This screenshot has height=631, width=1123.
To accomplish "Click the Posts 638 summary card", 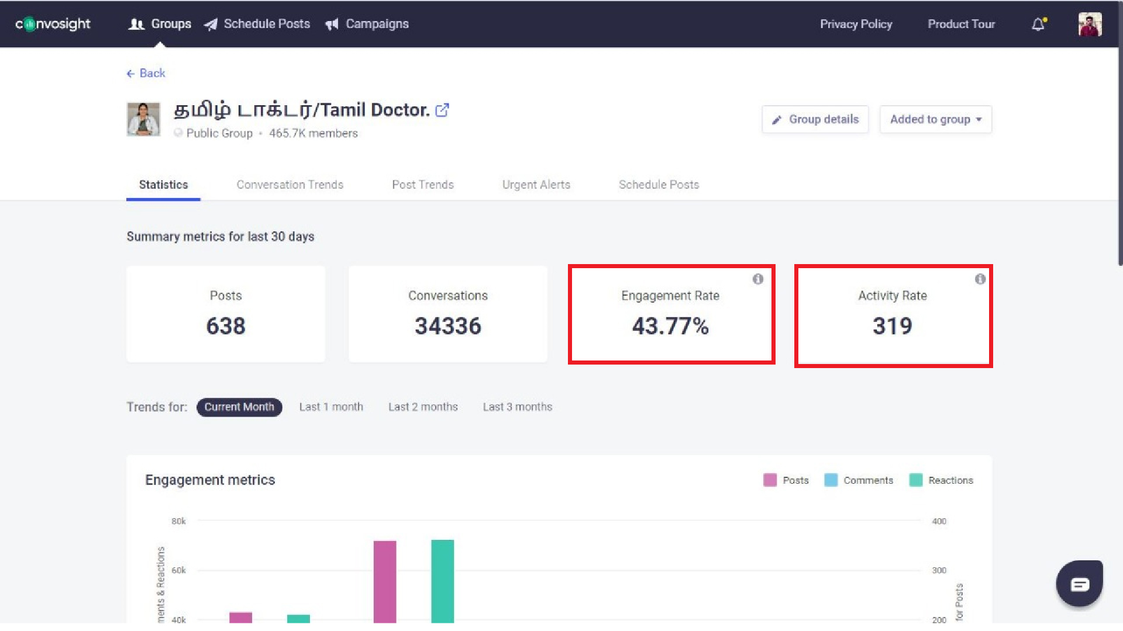I will [226, 314].
